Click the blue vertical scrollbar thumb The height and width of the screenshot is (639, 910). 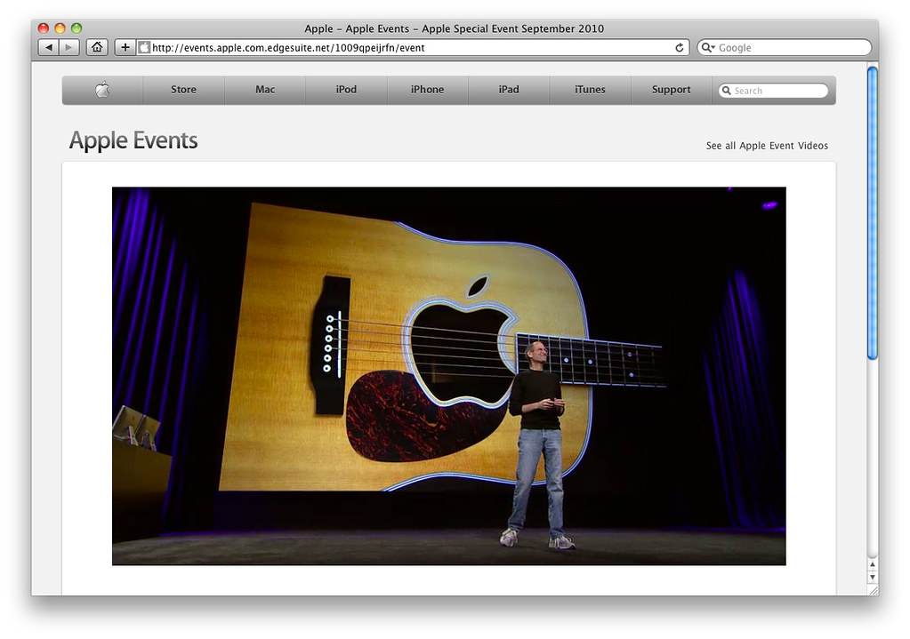(x=873, y=212)
